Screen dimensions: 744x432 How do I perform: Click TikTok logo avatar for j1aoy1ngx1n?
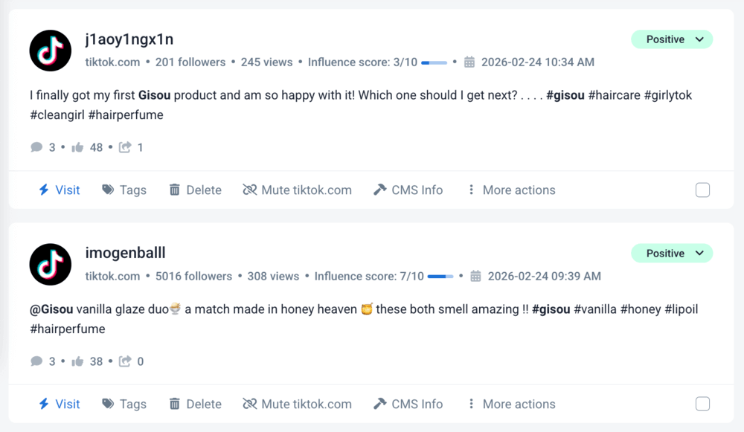51,51
